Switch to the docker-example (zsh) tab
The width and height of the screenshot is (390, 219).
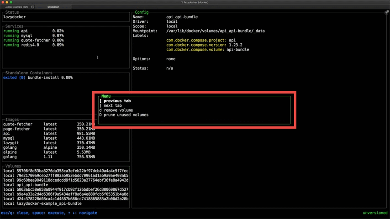tap(15, 7)
